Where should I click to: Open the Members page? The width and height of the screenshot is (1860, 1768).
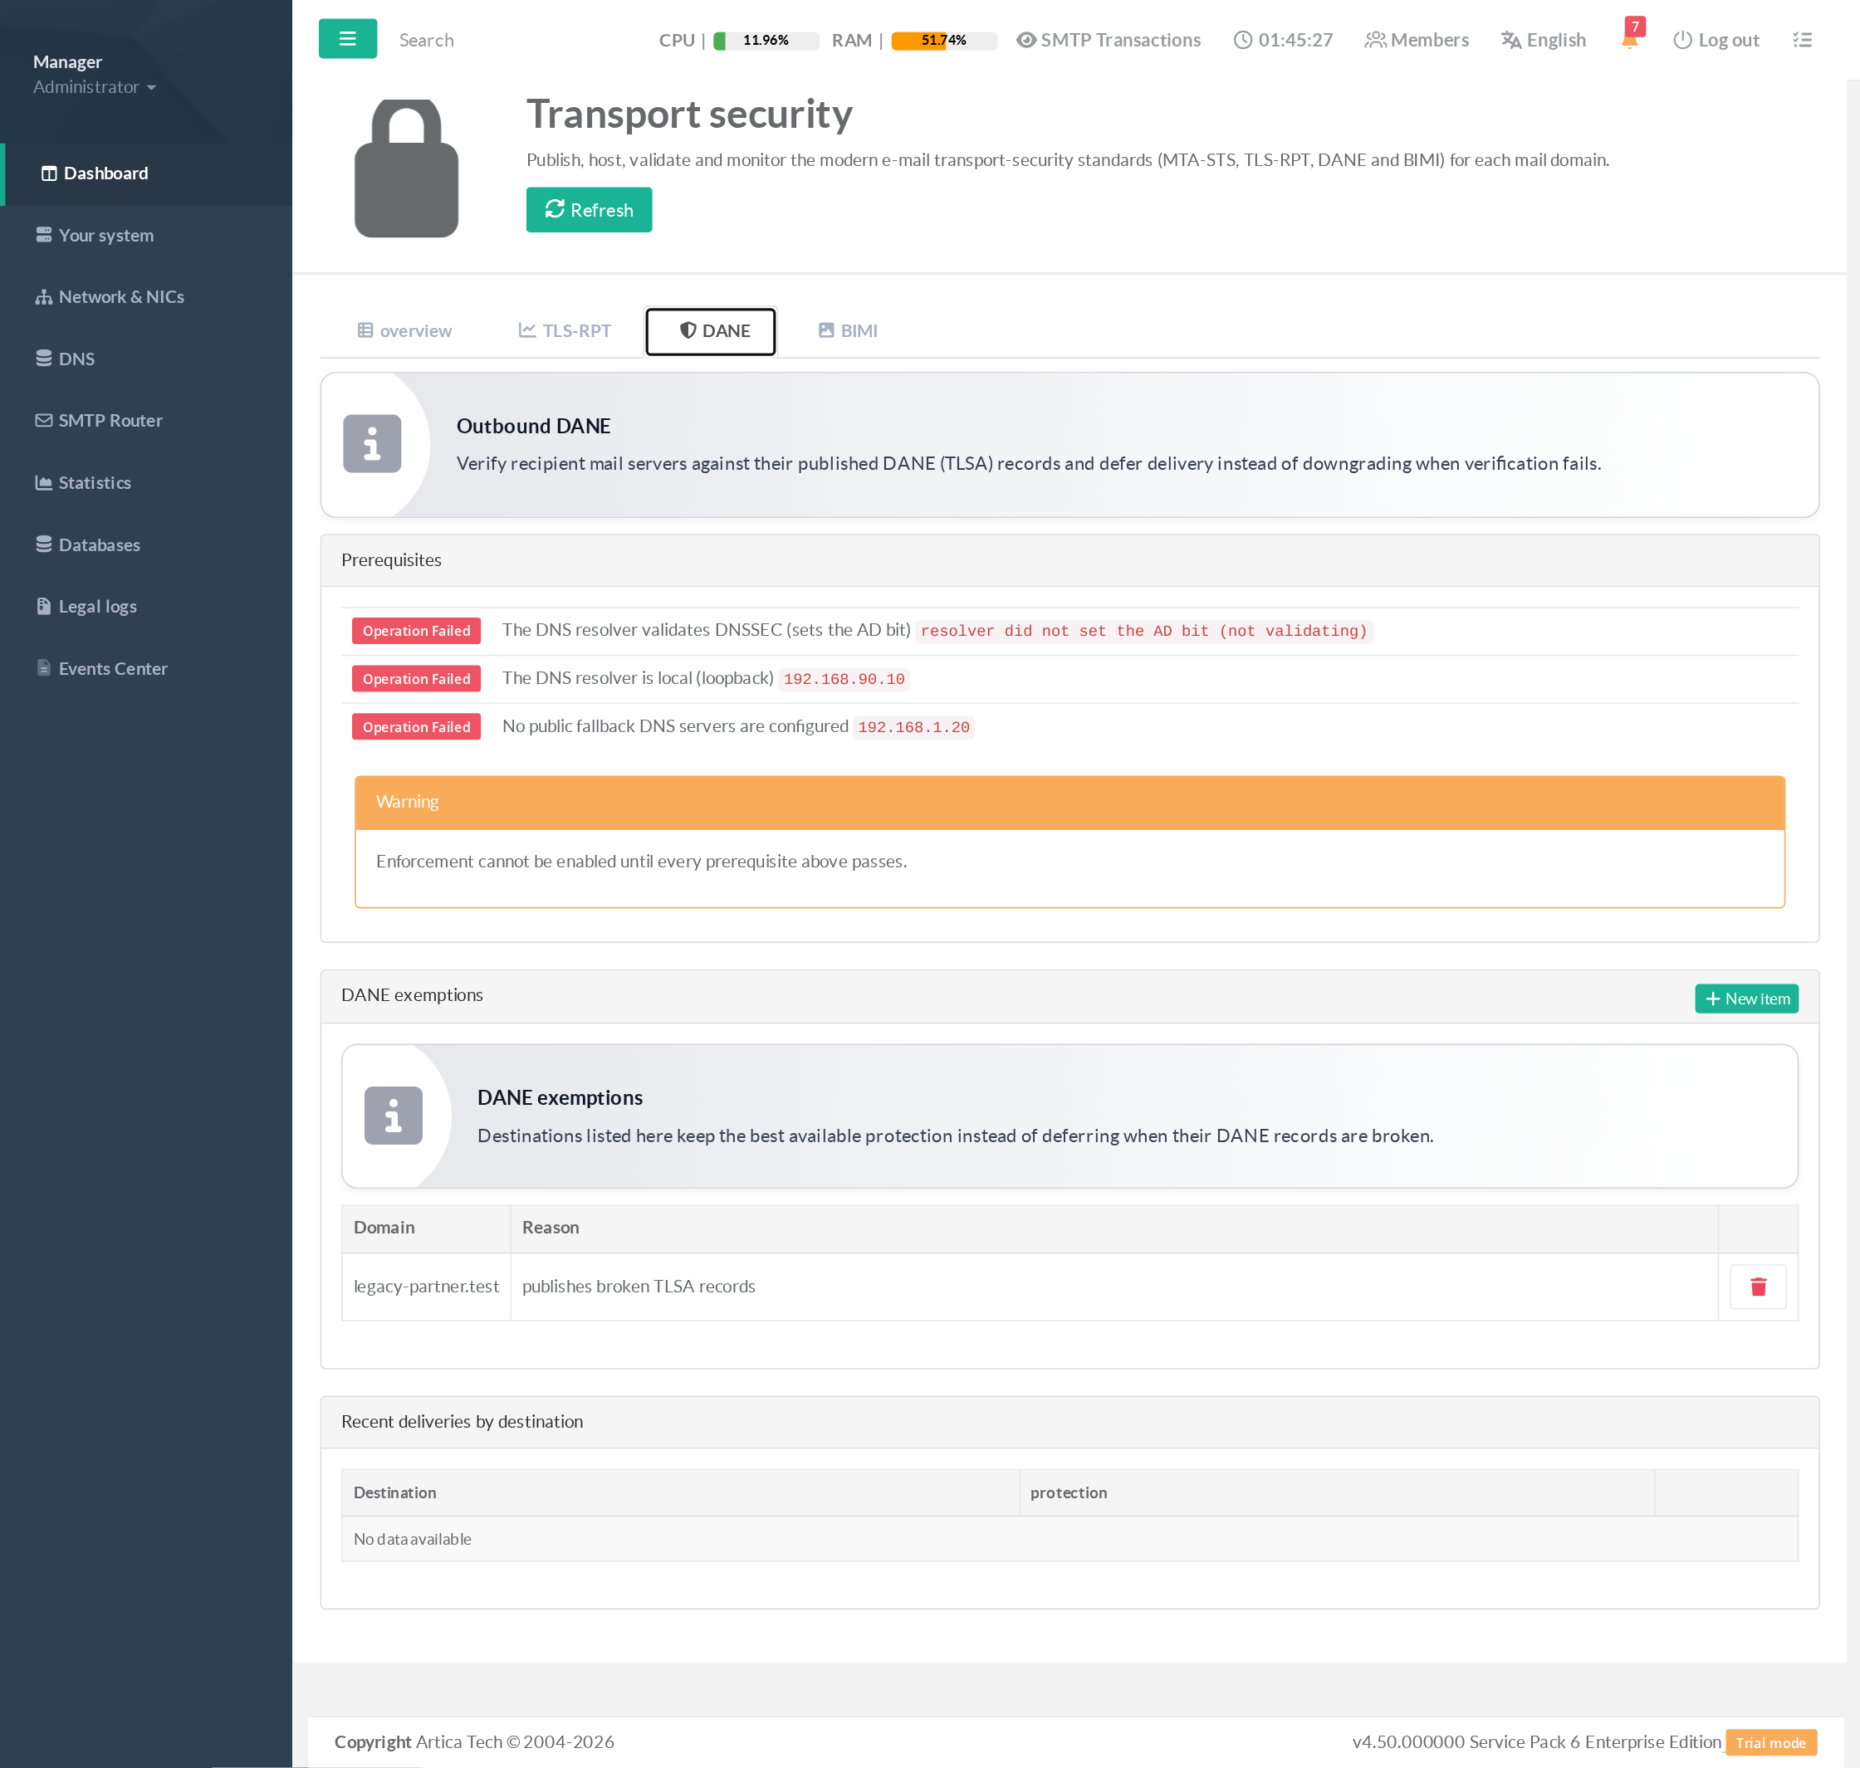(x=1416, y=40)
